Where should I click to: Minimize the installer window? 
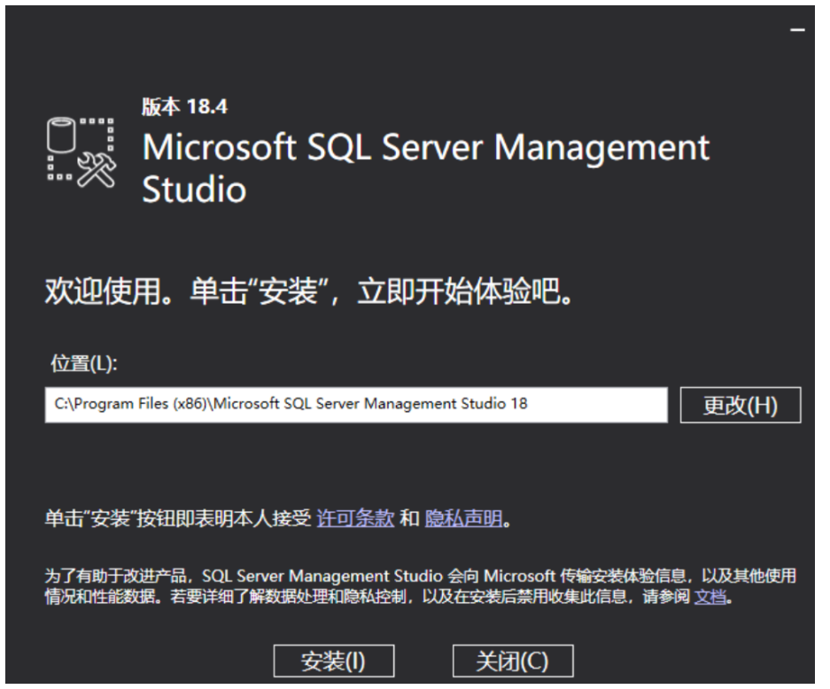point(797,30)
